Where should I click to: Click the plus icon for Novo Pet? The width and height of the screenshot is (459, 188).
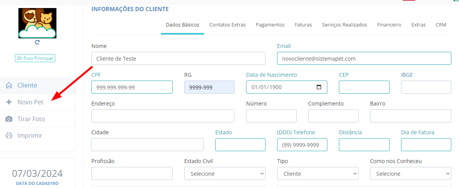click(x=9, y=102)
